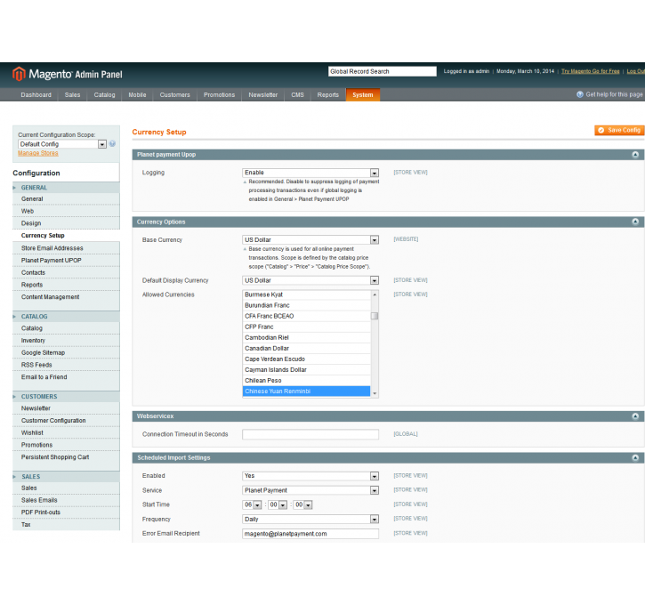Viewport: 645px width, 605px height.
Task: Click the Save Config button
Action: click(619, 130)
